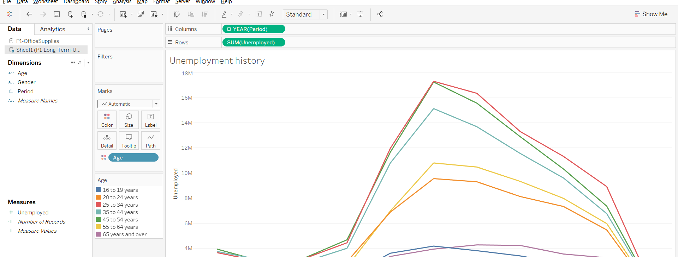
Task: Sort ascending toolbar icon
Action: click(x=191, y=14)
